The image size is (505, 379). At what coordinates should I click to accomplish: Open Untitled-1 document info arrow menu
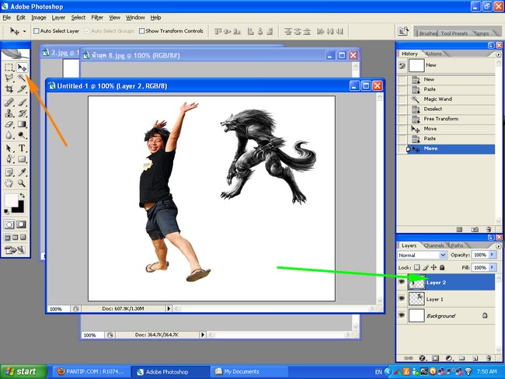click(169, 308)
